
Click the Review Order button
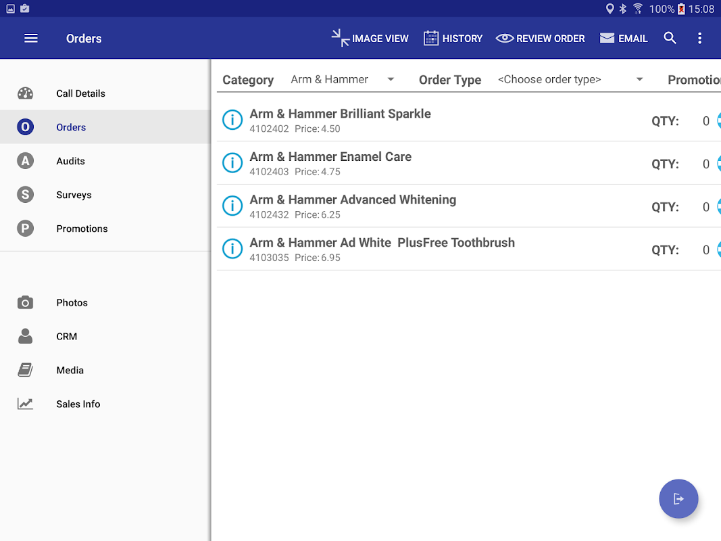pos(540,39)
